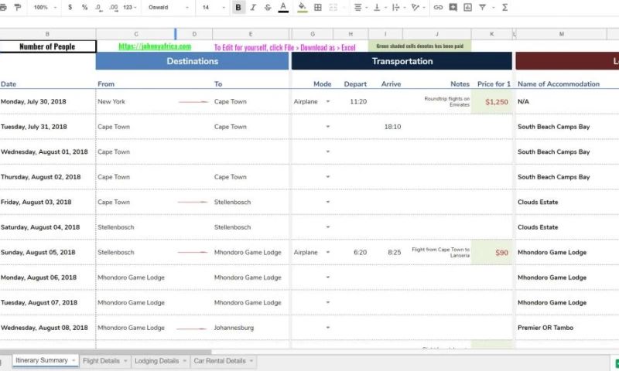Viewport: 619px width, 371px height.
Task: Click the Insert link icon
Action: (x=438, y=7)
